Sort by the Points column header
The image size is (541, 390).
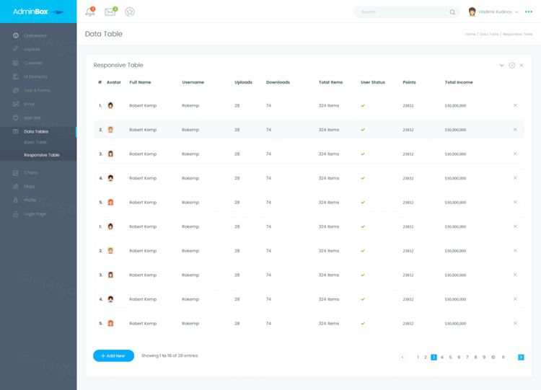coord(409,82)
